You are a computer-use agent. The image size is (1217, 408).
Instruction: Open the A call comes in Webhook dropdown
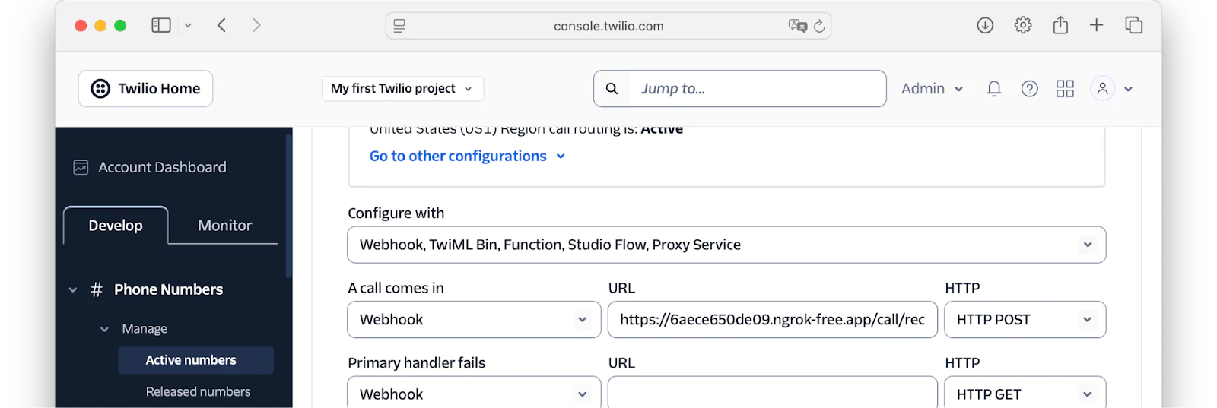(474, 320)
